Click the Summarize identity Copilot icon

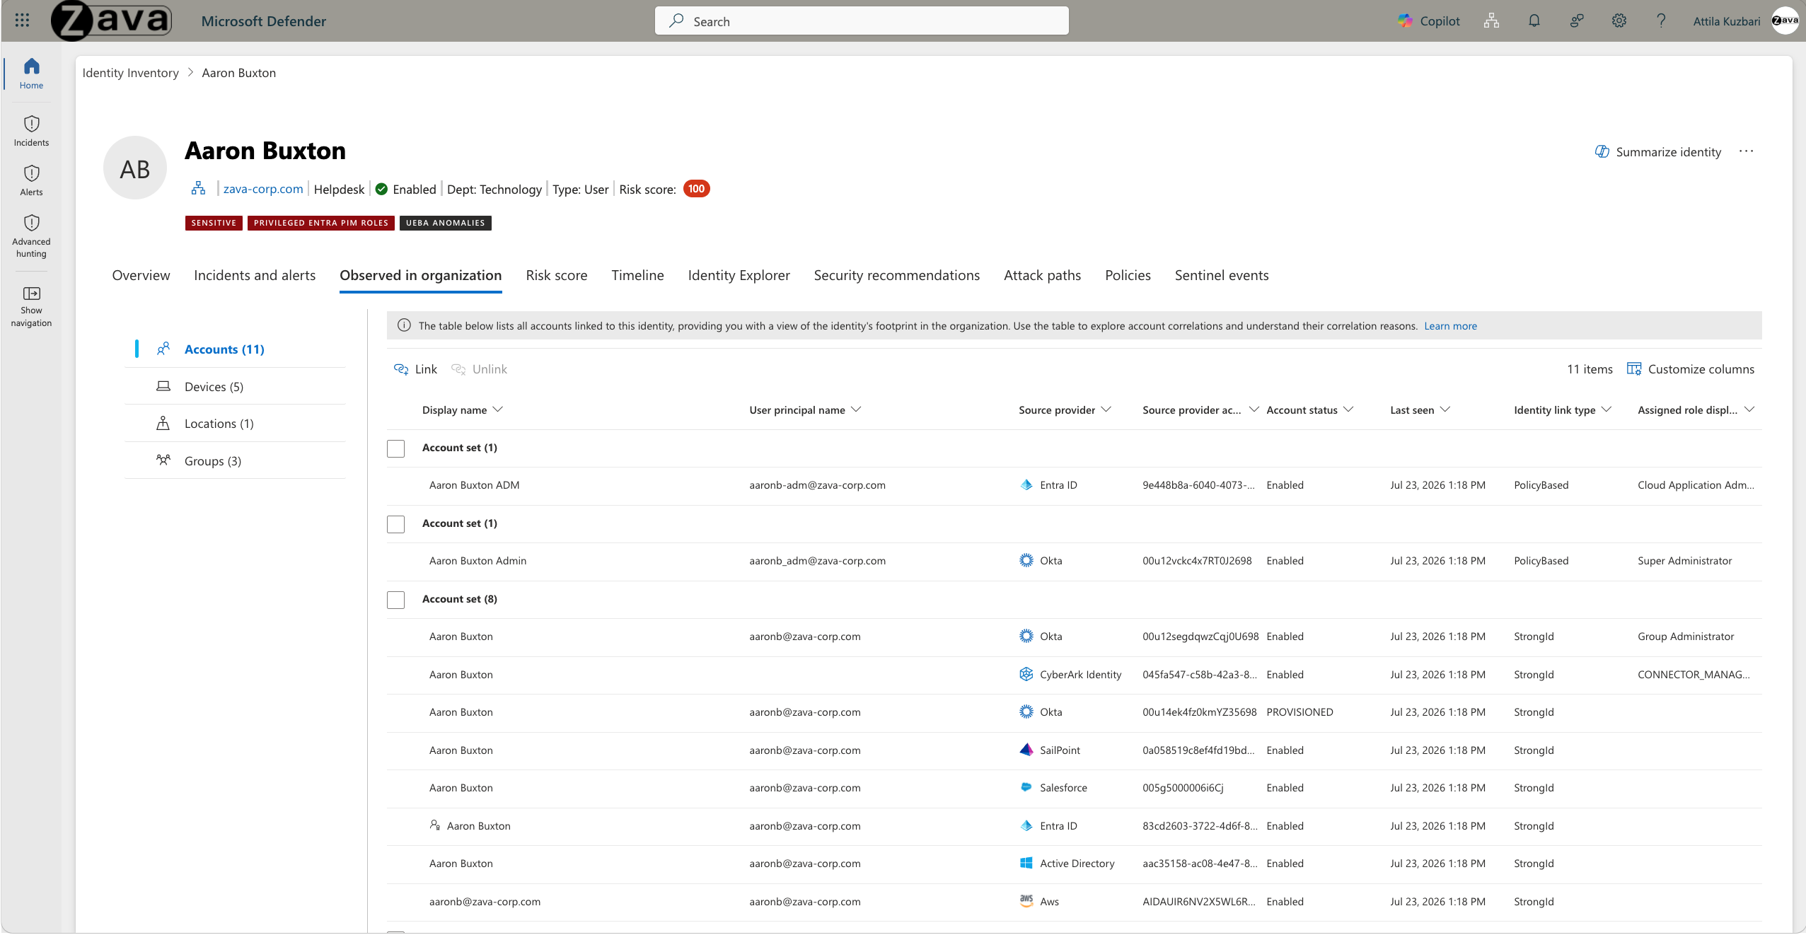click(1602, 151)
